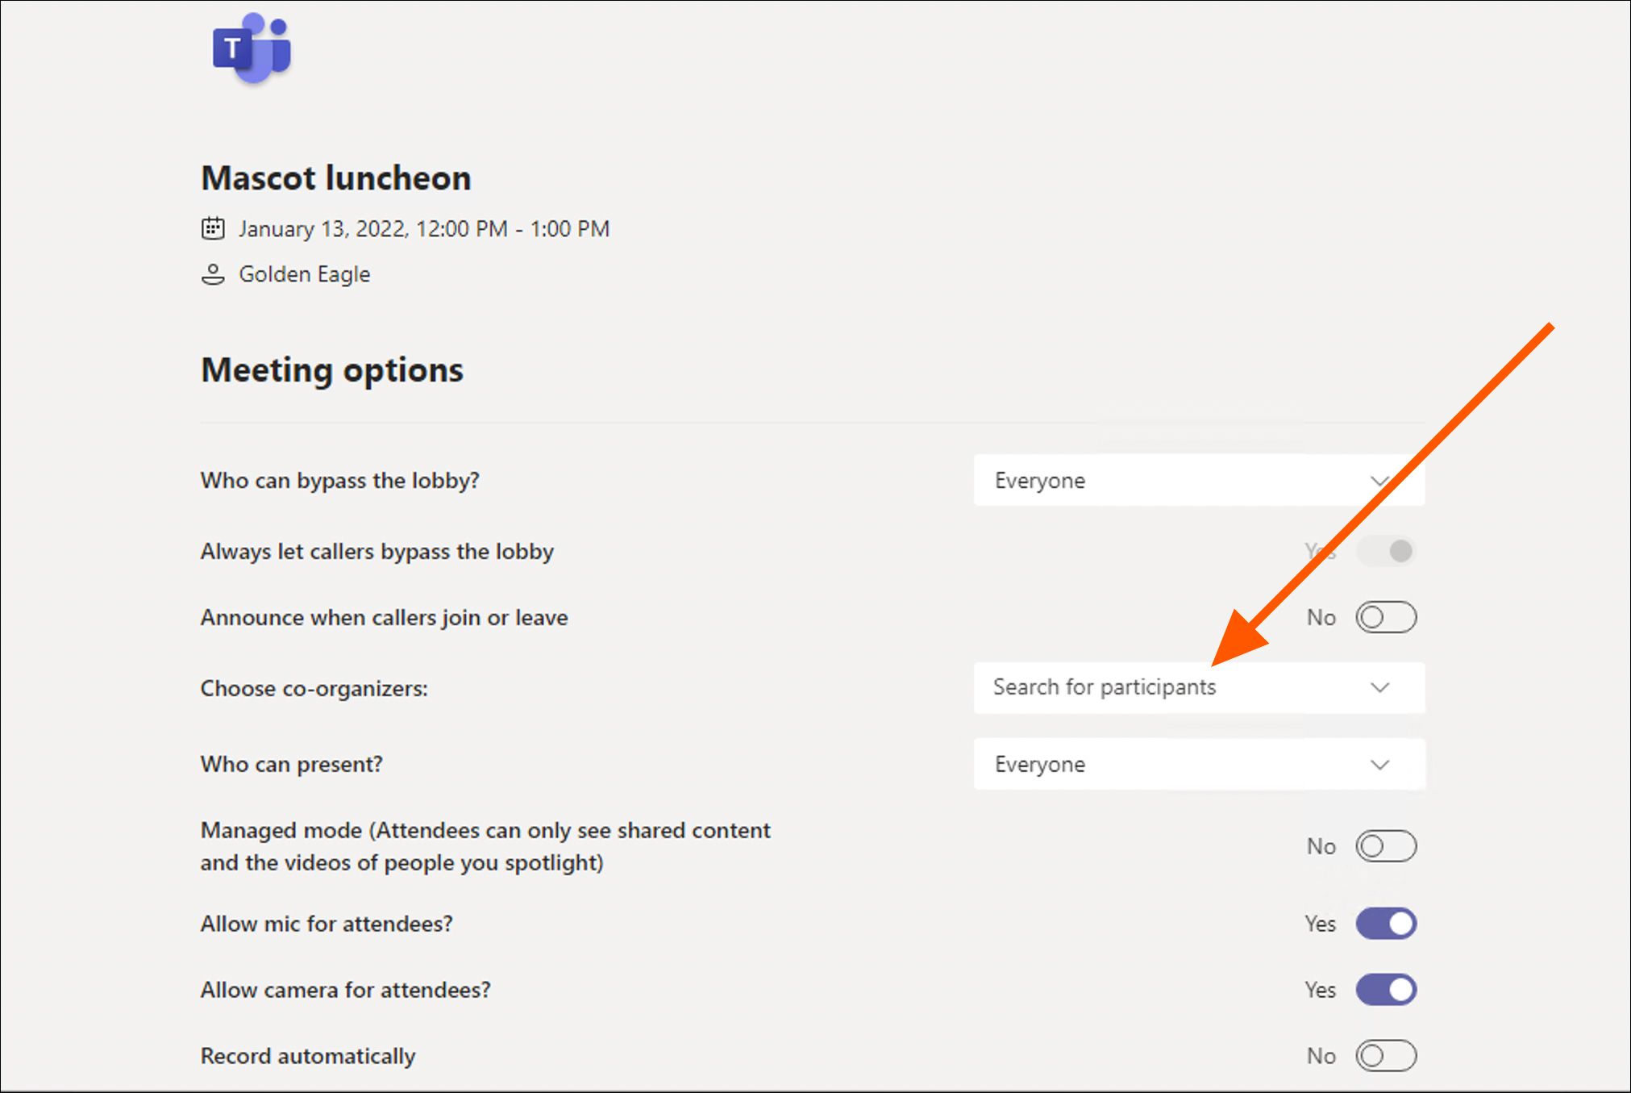Click the Who can present chevron
Image resolution: width=1631 pixels, height=1093 pixels.
(1380, 765)
